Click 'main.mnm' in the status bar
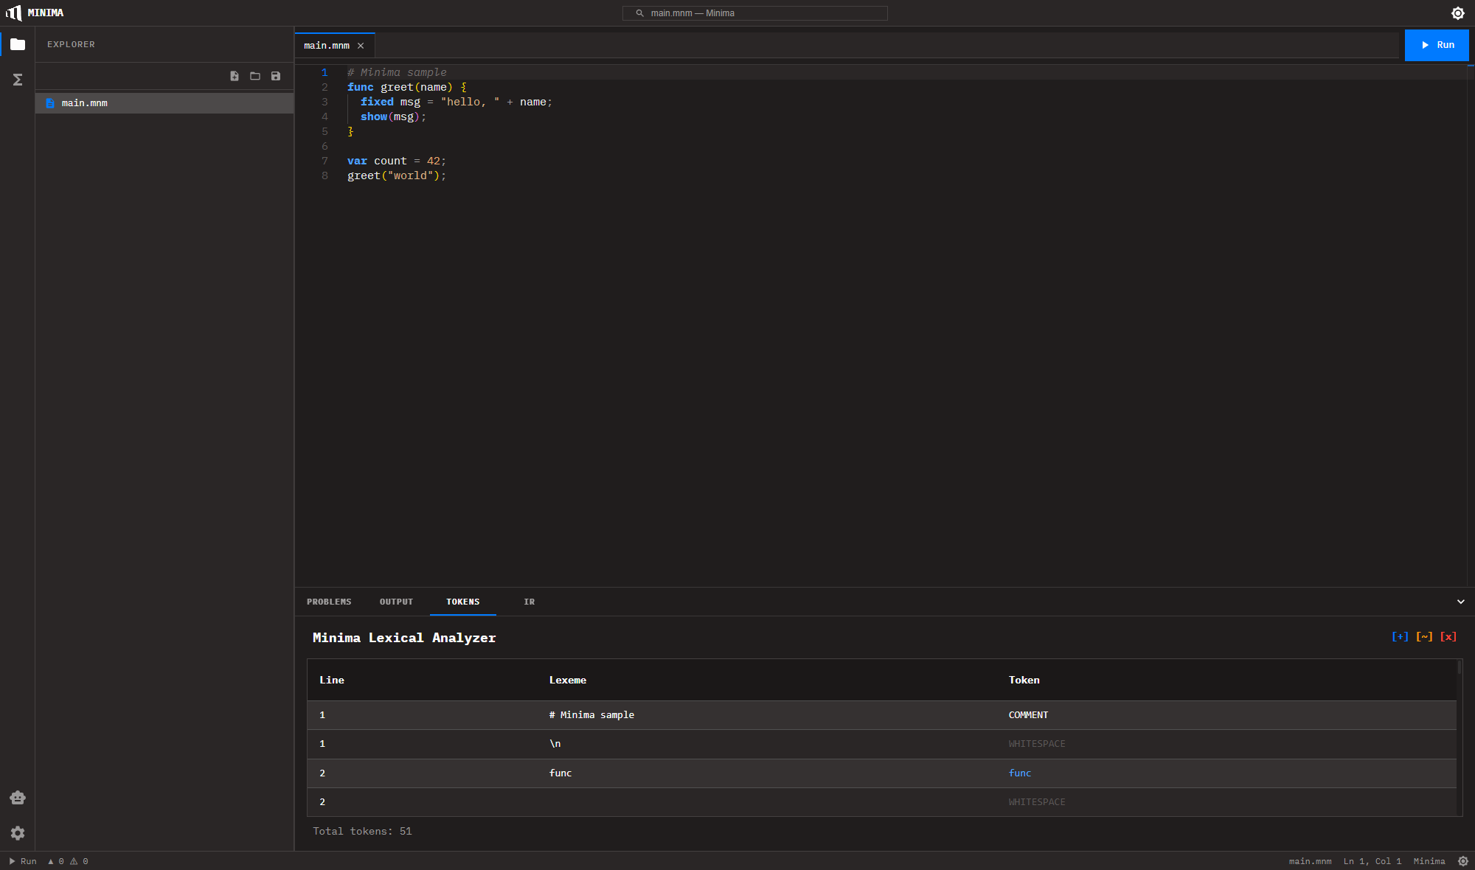The width and height of the screenshot is (1475, 870). [x=1311, y=861]
